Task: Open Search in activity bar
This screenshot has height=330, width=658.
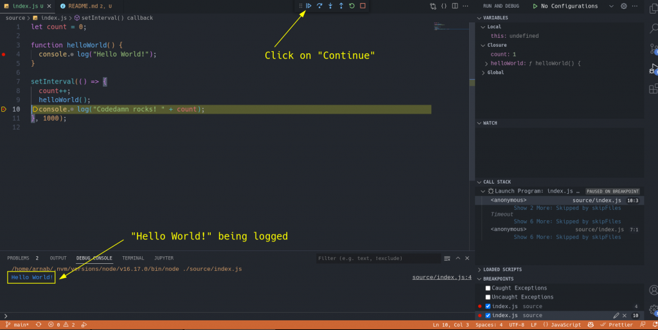Action: (x=654, y=28)
